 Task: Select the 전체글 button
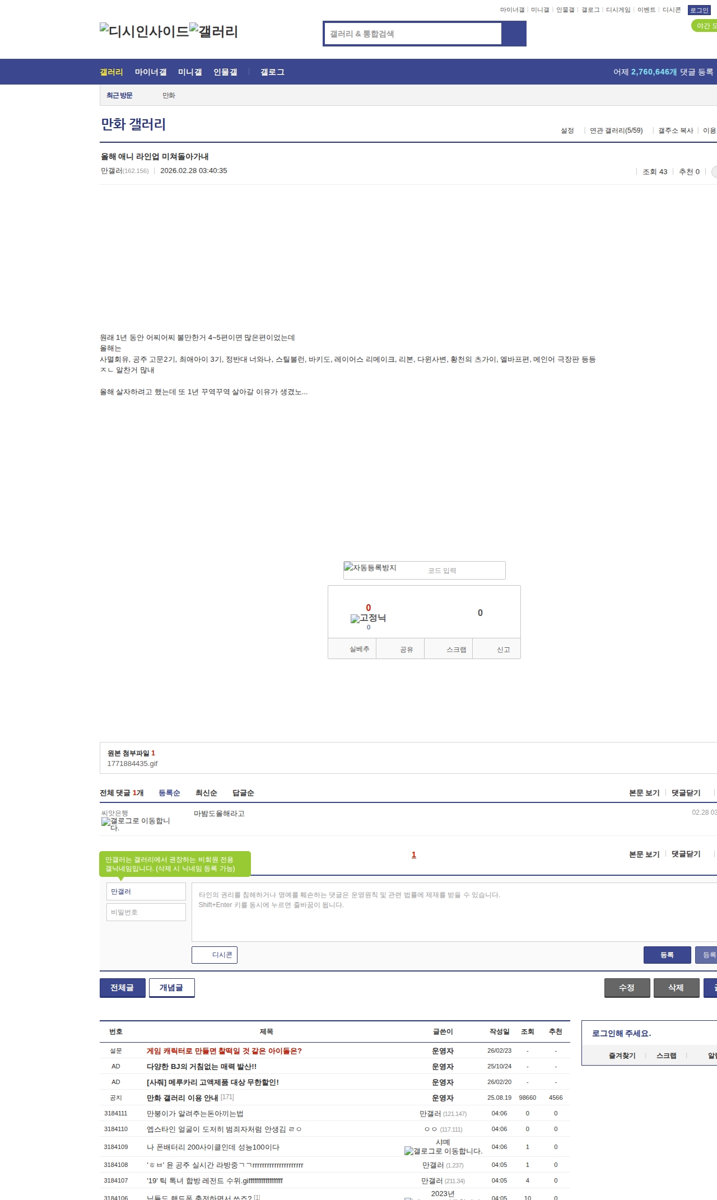(x=122, y=988)
